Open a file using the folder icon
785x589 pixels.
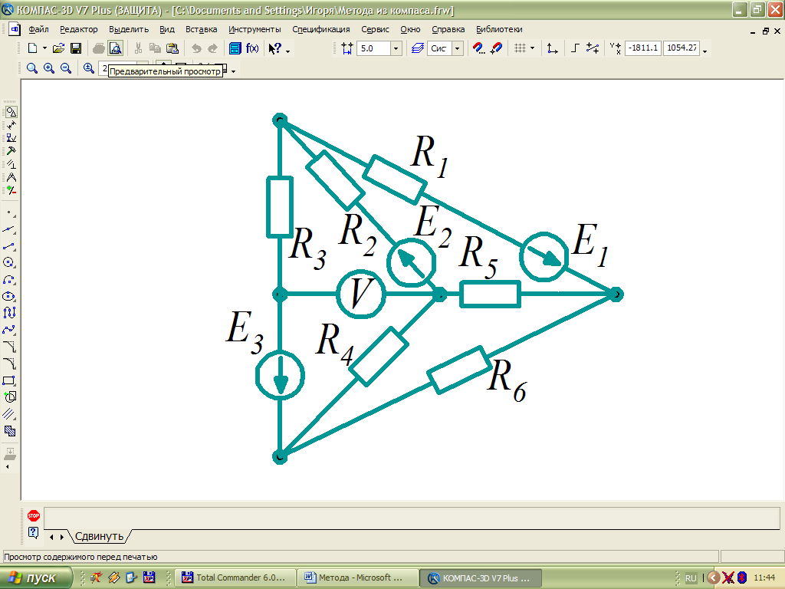point(58,48)
